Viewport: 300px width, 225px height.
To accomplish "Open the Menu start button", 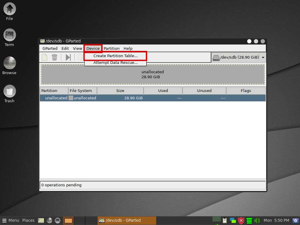I will point(11,220).
